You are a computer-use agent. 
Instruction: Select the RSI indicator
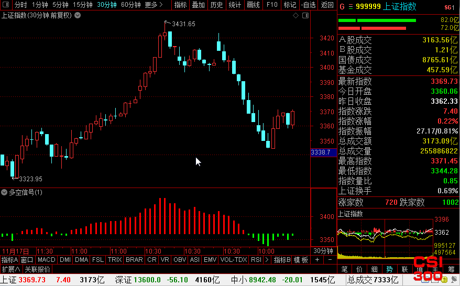click(256, 260)
